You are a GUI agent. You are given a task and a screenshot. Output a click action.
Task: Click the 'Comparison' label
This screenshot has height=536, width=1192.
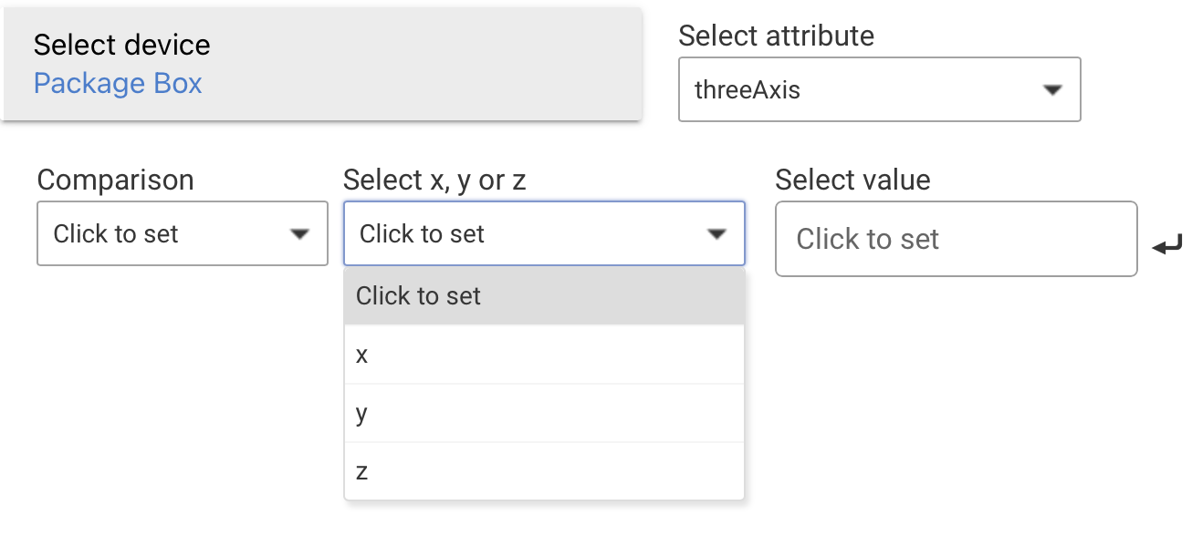click(116, 180)
